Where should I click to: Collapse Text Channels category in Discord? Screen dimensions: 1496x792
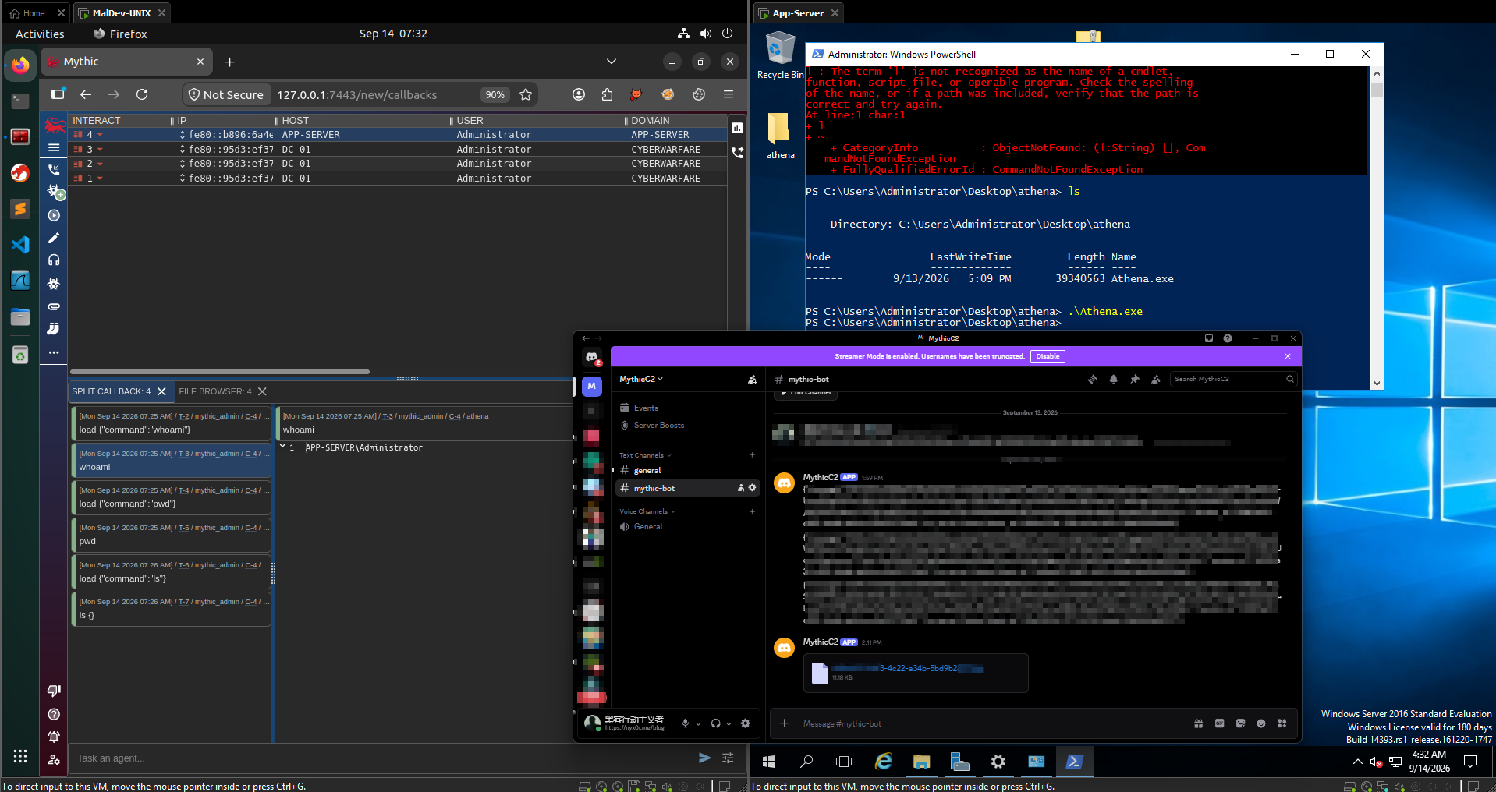coord(645,455)
